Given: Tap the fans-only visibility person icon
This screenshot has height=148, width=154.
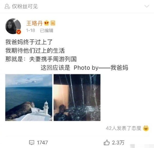Looking at the screenshot, I should click(x=7, y=6).
